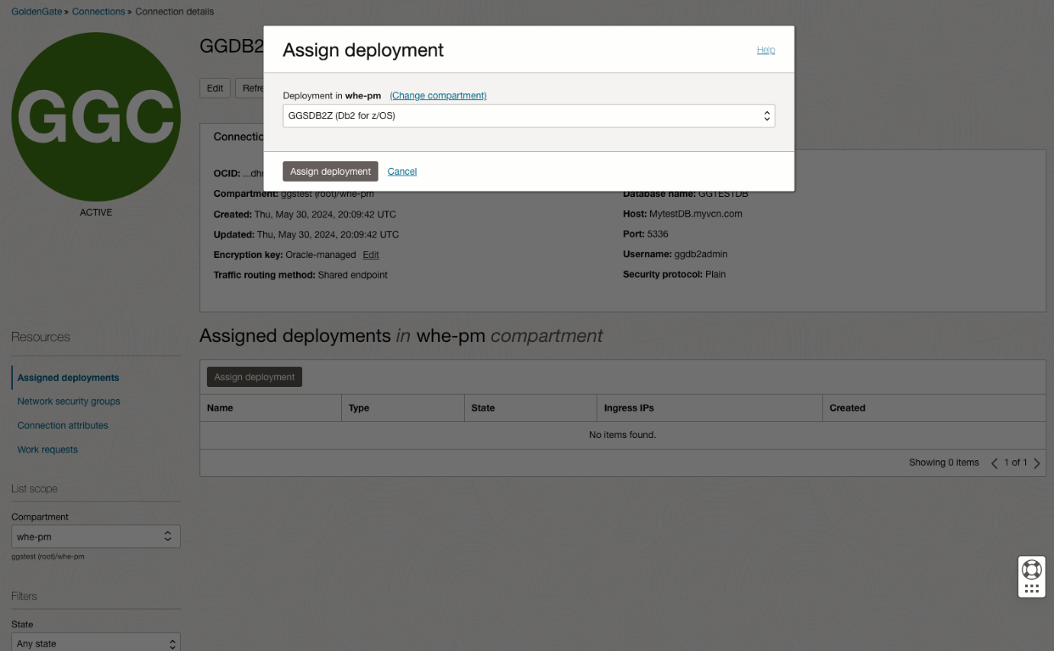The height and width of the screenshot is (651, 1054).
Task: Click the ggstest (root)/whe-pm path under Compartment
Action: coord(48,557)
